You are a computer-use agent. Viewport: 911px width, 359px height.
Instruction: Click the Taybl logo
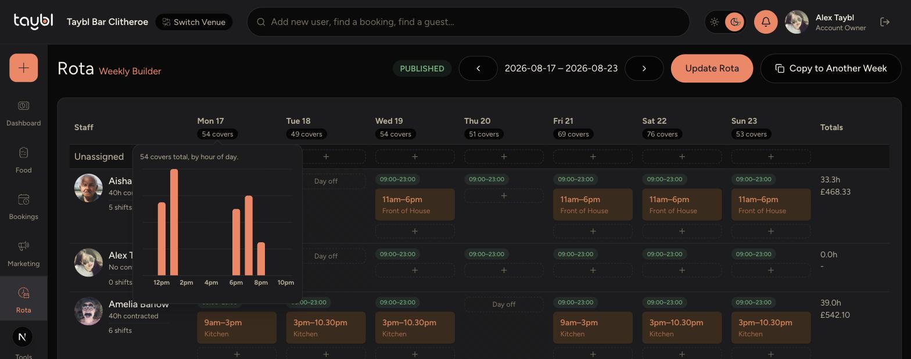click(x=33, y=21)
